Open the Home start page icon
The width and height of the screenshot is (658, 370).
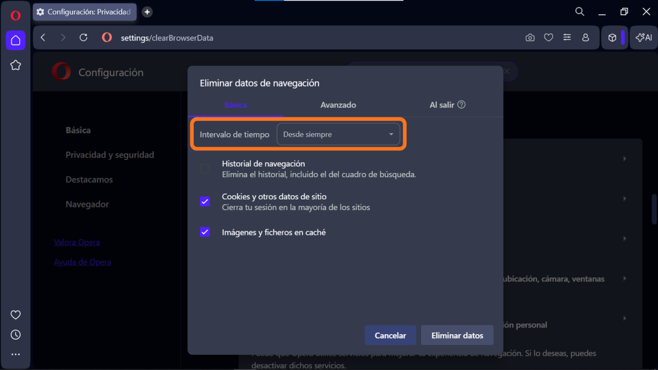click(16, 40)
